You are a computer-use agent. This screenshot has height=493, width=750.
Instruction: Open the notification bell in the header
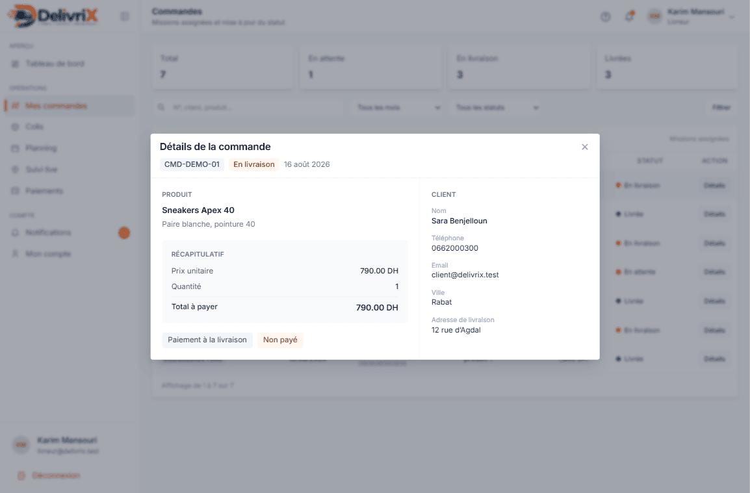click(x=630, y=17)
